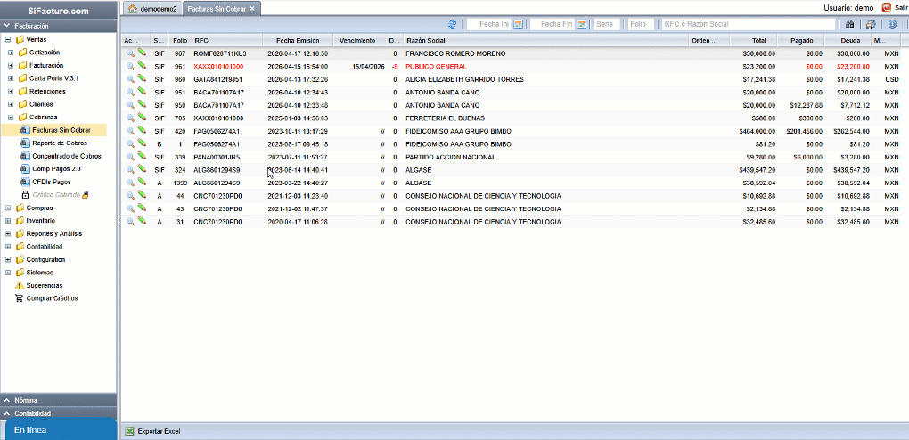The width and height of the screenshot is (909, 440).
Task: Click the Comprar Créditos link
Action: (52, 298)
